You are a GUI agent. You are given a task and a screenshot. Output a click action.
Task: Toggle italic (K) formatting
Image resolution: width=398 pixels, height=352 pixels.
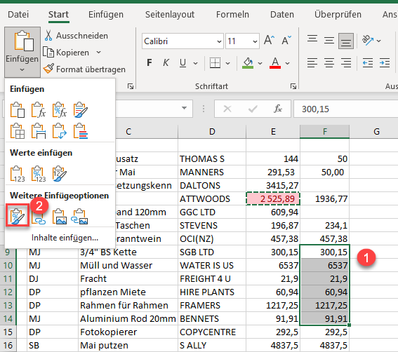166,62
